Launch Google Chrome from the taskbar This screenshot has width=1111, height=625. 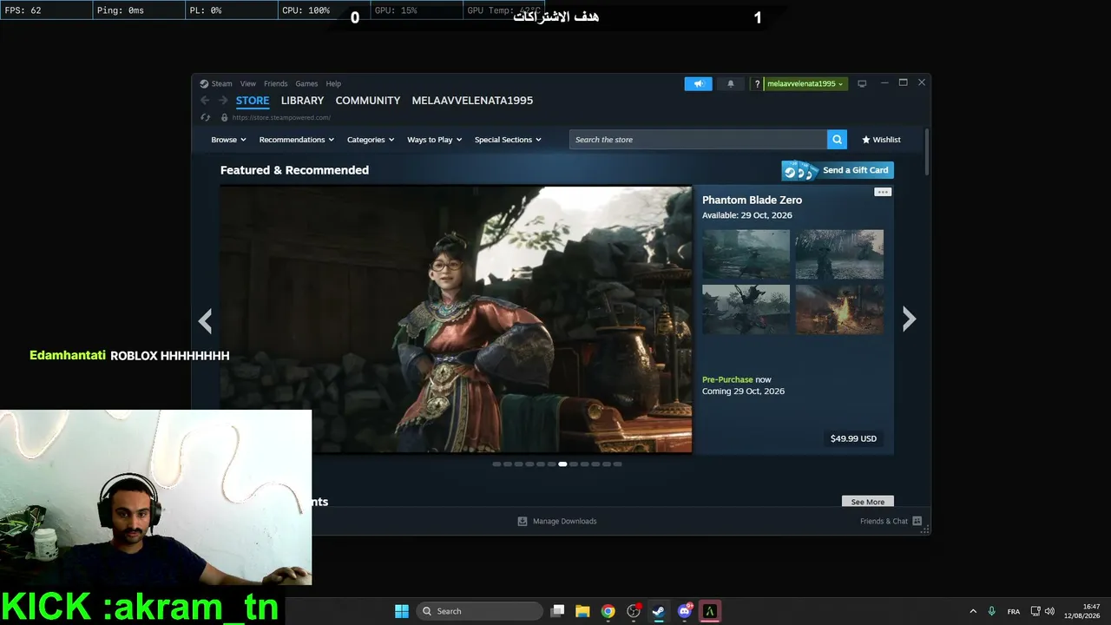click(x=608, y=611)
